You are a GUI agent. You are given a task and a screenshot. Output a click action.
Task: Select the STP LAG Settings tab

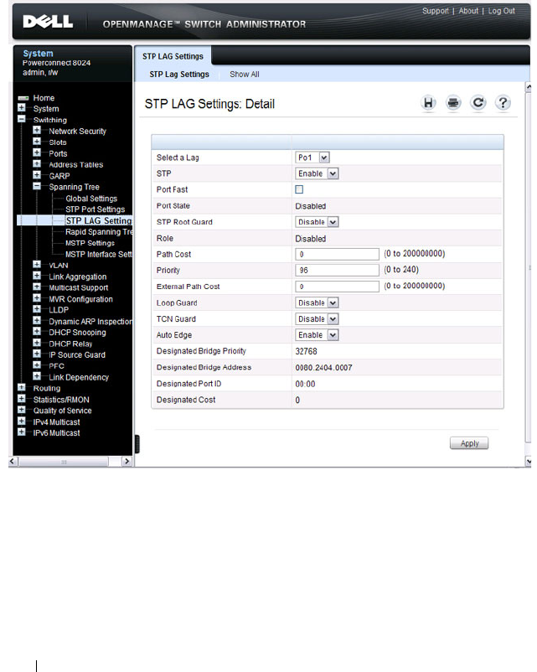pos(173,56)
